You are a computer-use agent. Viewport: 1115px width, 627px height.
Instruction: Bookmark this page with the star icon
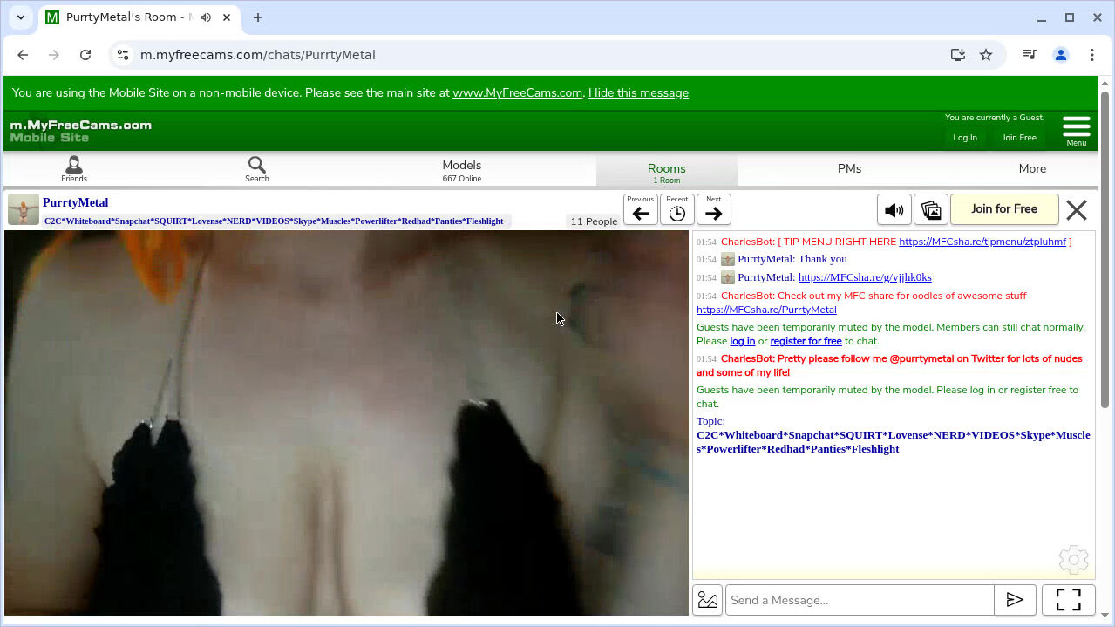click(x=986, y=55)
